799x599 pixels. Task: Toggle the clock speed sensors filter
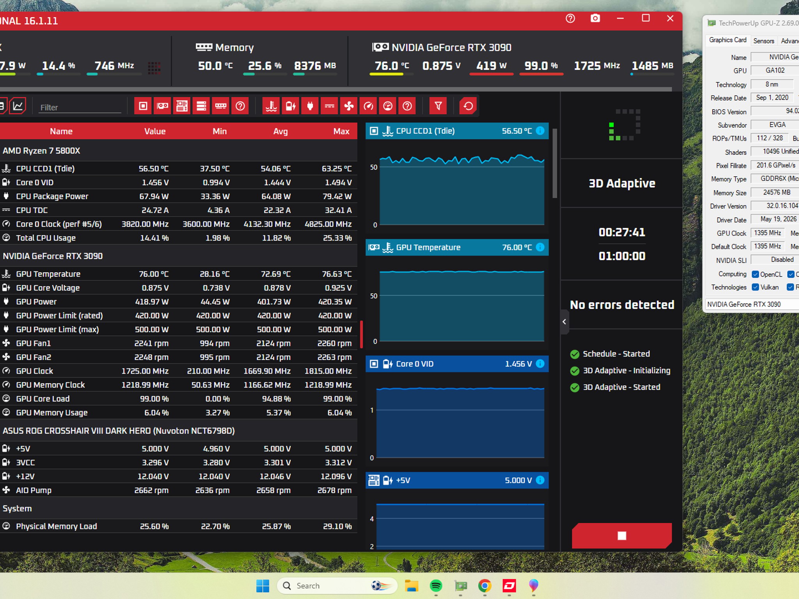368,106
